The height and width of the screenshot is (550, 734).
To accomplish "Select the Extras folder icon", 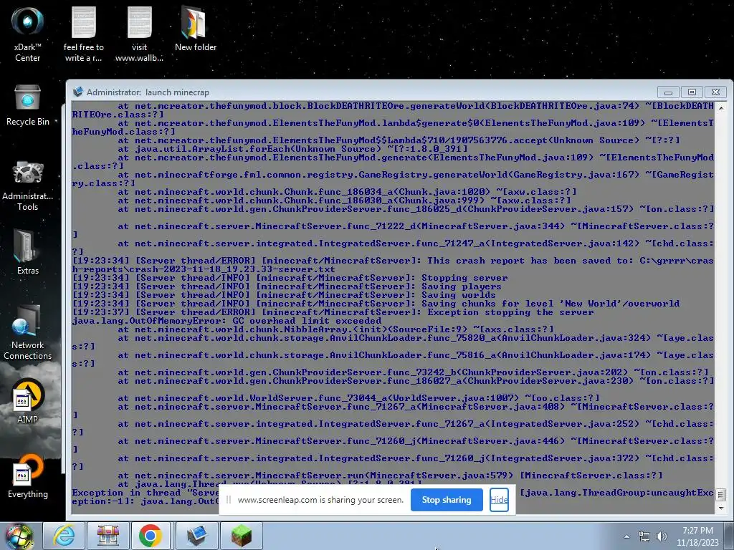I will point(28,251).
